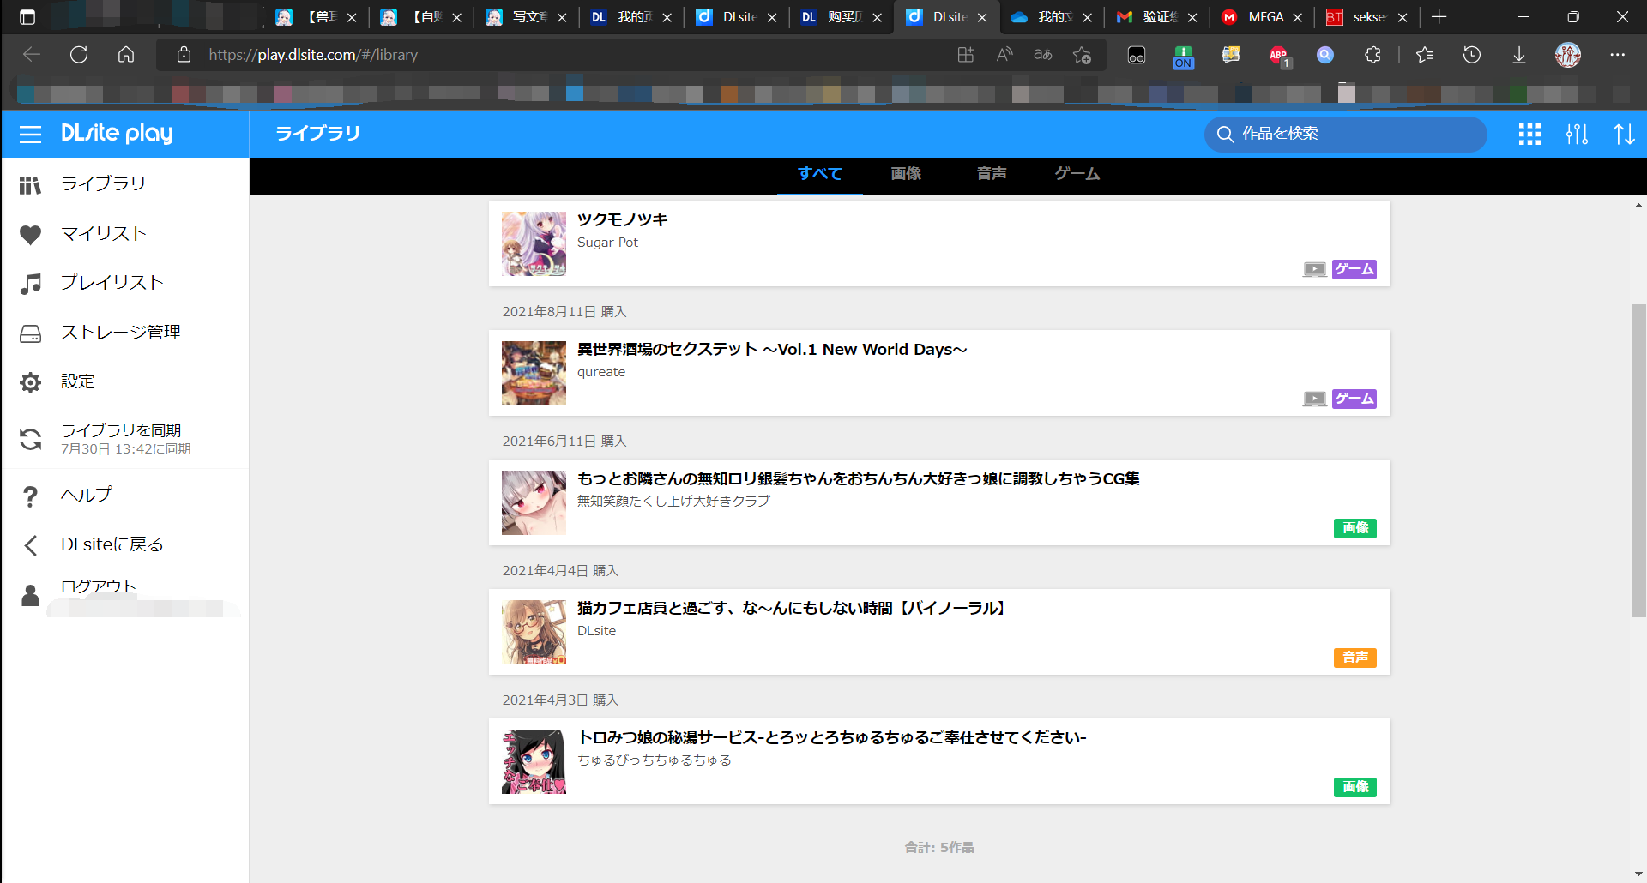Click DLsiteに戻る link
1647x883 pixels.
click(112, 544)
